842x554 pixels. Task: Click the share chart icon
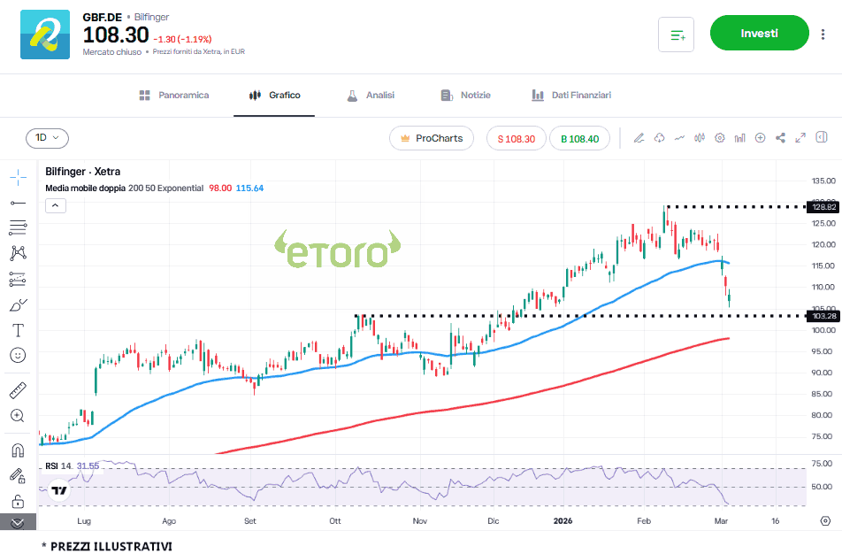click(x=780, y=138)
